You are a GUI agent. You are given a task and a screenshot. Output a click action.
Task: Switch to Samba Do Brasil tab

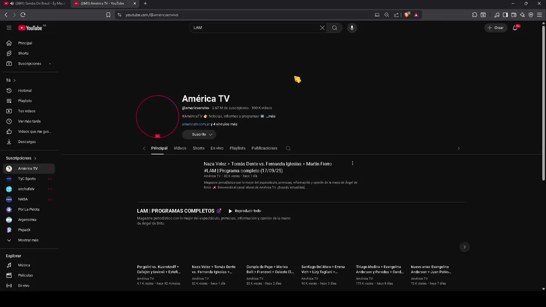pos(34,3)
